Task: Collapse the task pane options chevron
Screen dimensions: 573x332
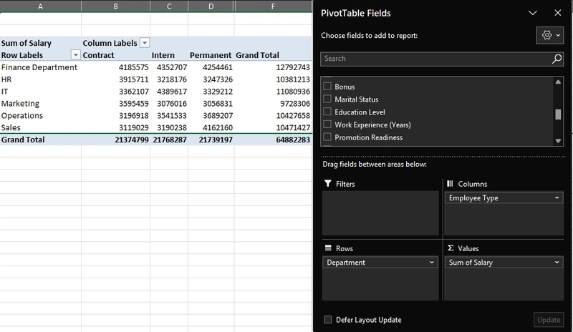Action: click(533, 13)
